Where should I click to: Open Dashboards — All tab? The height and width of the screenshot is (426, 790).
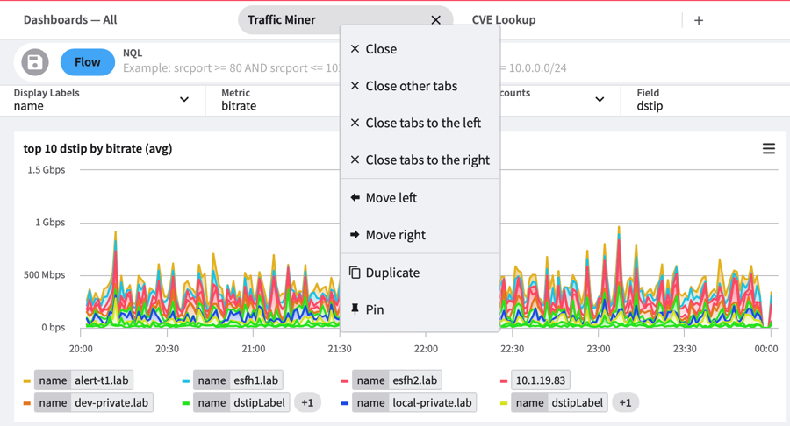[70, 20]
